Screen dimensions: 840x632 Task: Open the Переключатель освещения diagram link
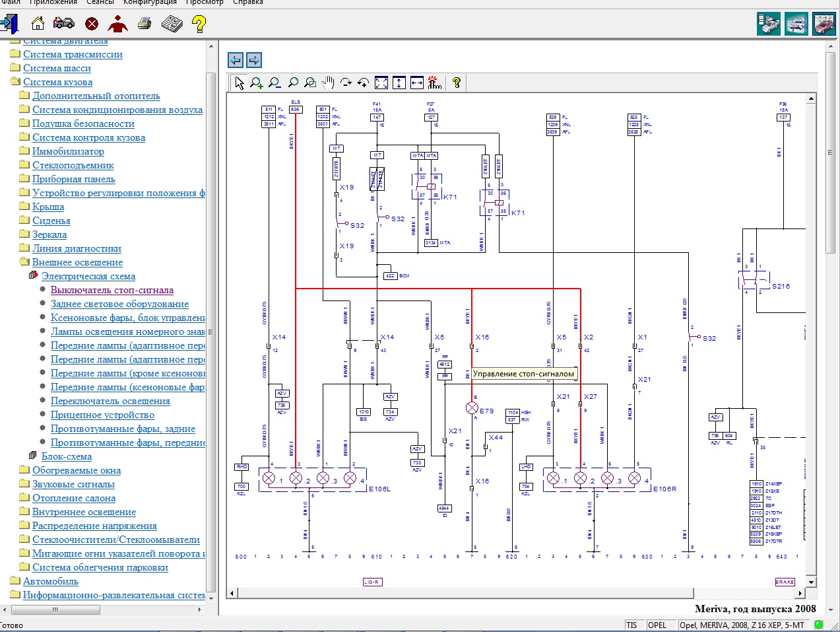(x=110, y=401)
